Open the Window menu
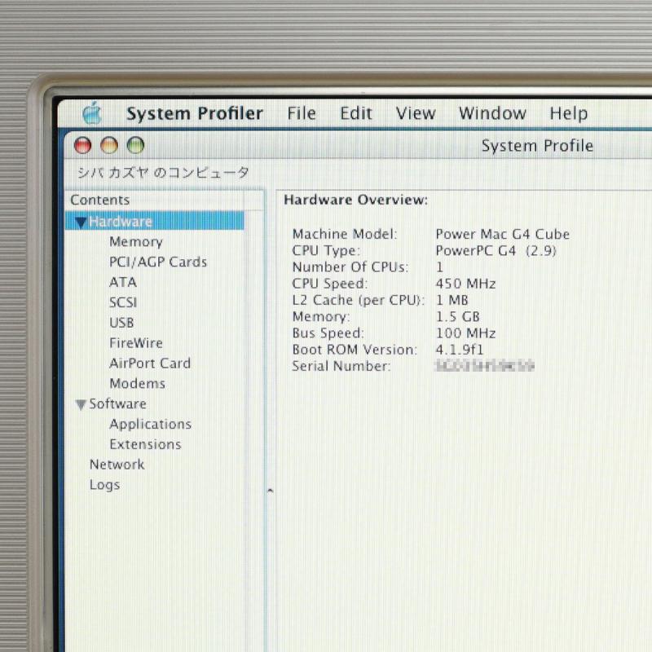 click(492, 113)
